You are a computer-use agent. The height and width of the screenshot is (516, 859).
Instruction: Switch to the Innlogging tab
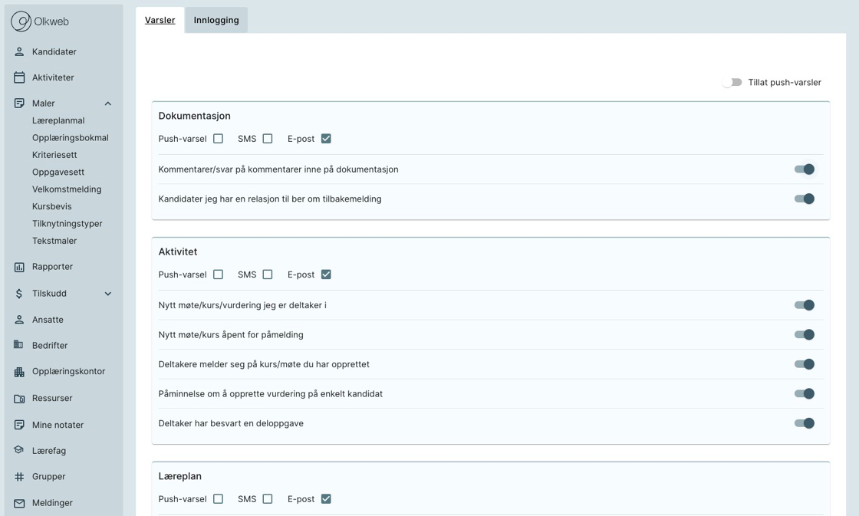(216, 21)
